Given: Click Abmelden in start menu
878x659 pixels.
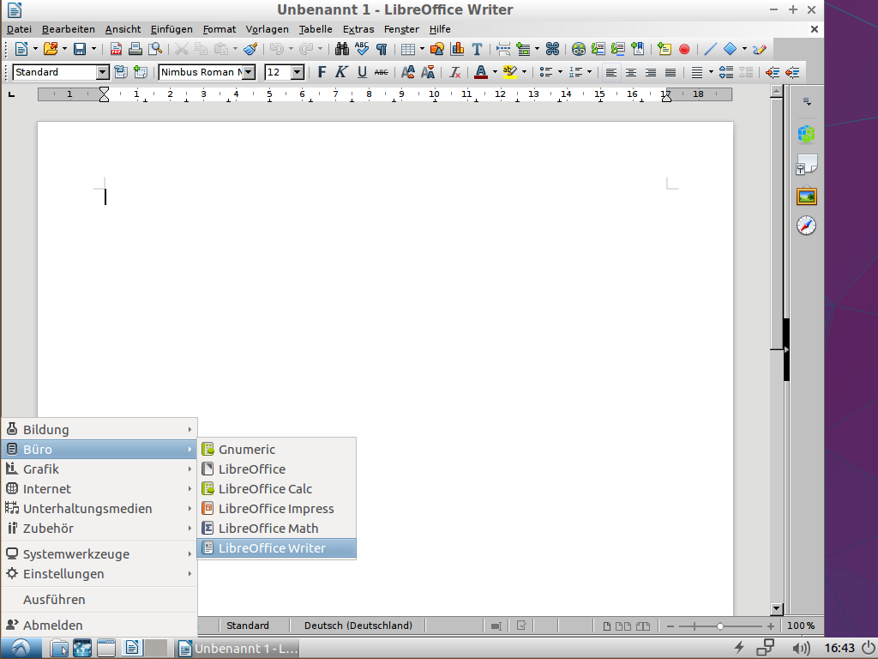Looking at the screenshot, I should 99,626.
